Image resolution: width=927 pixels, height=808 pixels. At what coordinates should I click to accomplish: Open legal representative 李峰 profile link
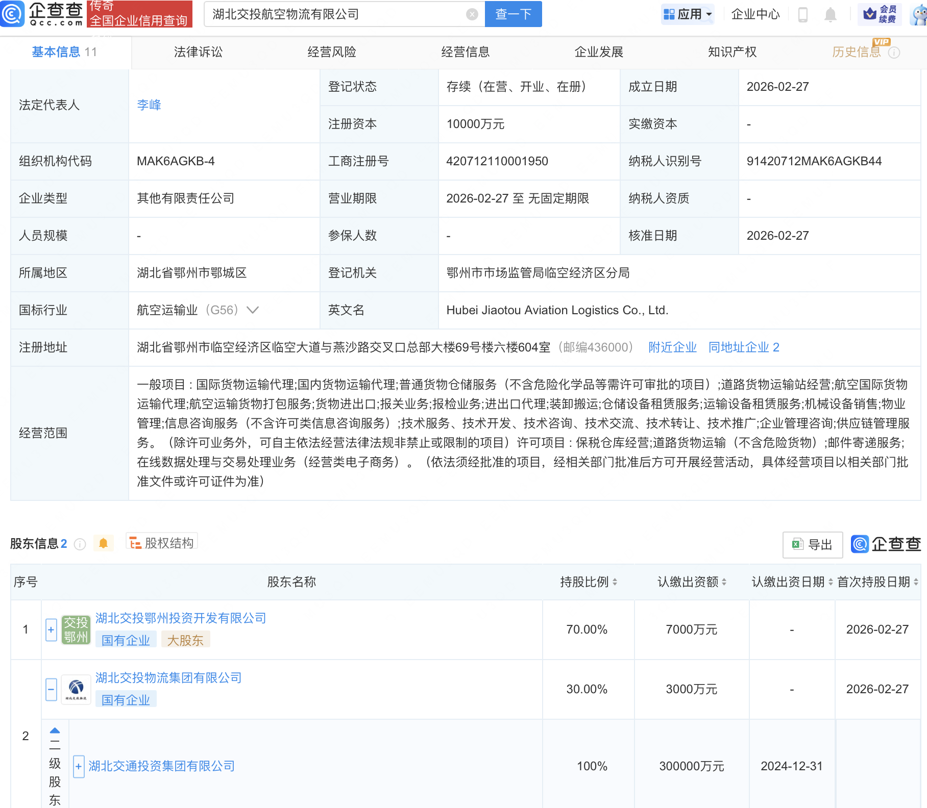click(x=149, y=105)
